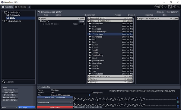The image size is (181, 110).
Task: Click the audio icon beside Kick1
Action: 90,45
